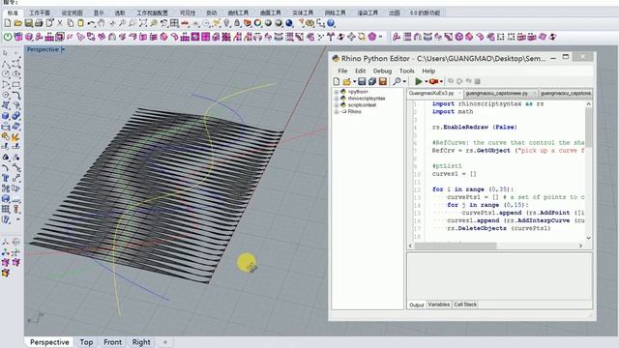This screenshot has height=348, width=619.
Task: Click the green power-circle icon in second toolbar row
Action: click(x=8, y=37)
